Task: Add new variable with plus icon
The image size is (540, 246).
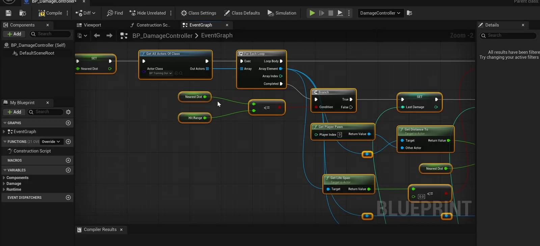Action: tap(68, 170)
